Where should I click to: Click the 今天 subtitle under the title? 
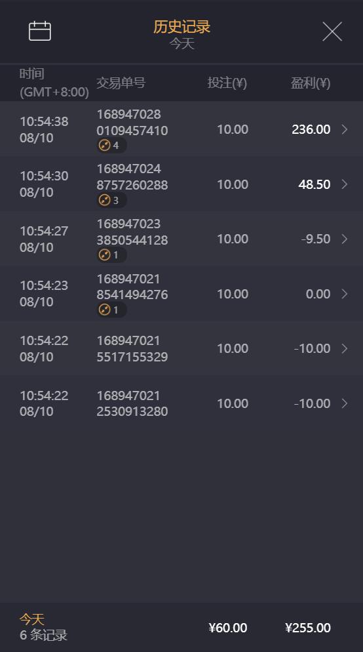click(x=181, y=43)
